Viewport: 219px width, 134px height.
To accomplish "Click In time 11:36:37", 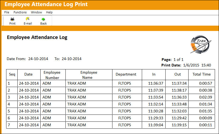I will coord(156,83).
